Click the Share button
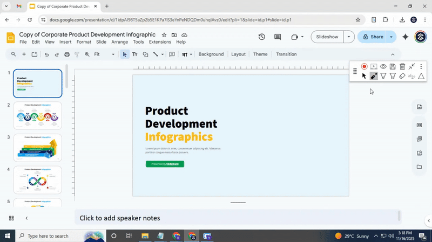Screen dimensions: 432x242 click(x=372, y=37)
